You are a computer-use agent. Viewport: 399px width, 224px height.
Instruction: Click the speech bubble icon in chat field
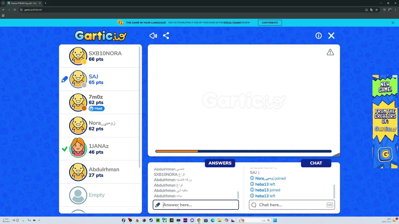click(x=254, y=205)
